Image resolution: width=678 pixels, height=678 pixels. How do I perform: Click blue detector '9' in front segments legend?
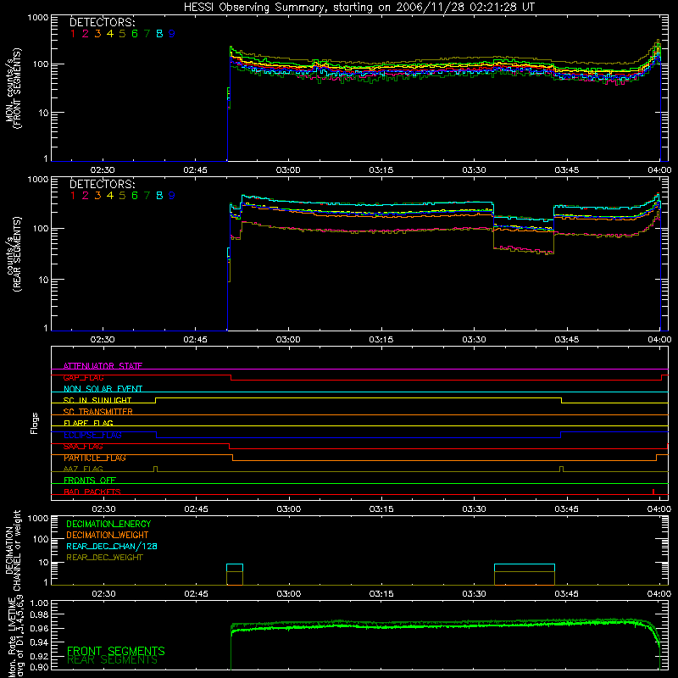pyautogui.click(x=172, y=34)
